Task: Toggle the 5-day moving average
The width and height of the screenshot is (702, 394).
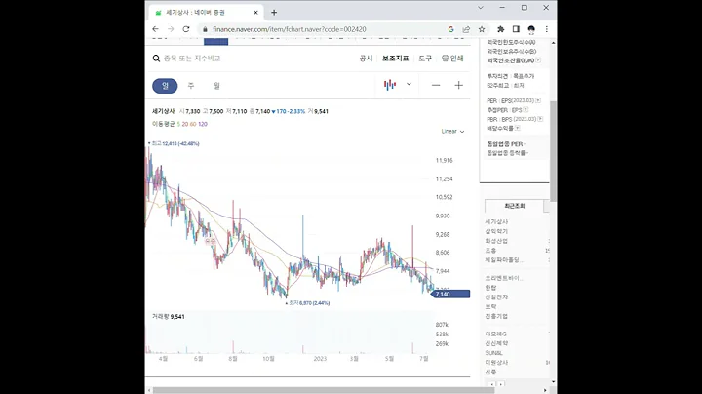Action: pos(178,124)
